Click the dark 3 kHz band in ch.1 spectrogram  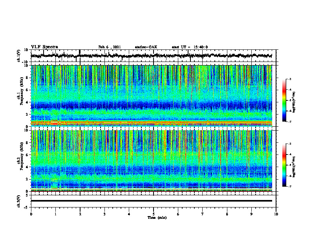(151, 106)
